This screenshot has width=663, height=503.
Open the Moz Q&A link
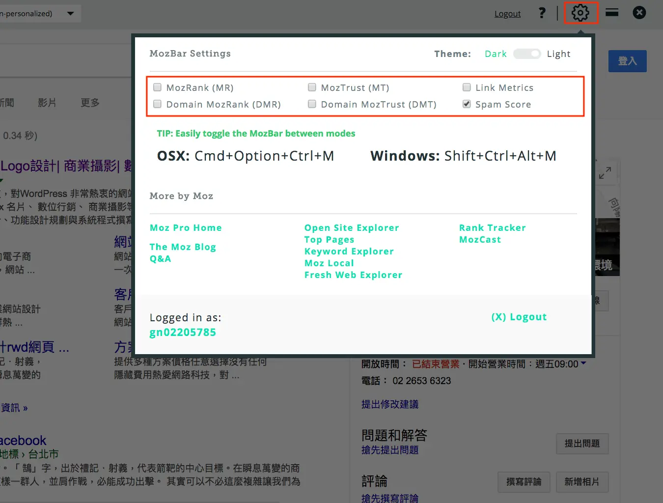(160, 259)
